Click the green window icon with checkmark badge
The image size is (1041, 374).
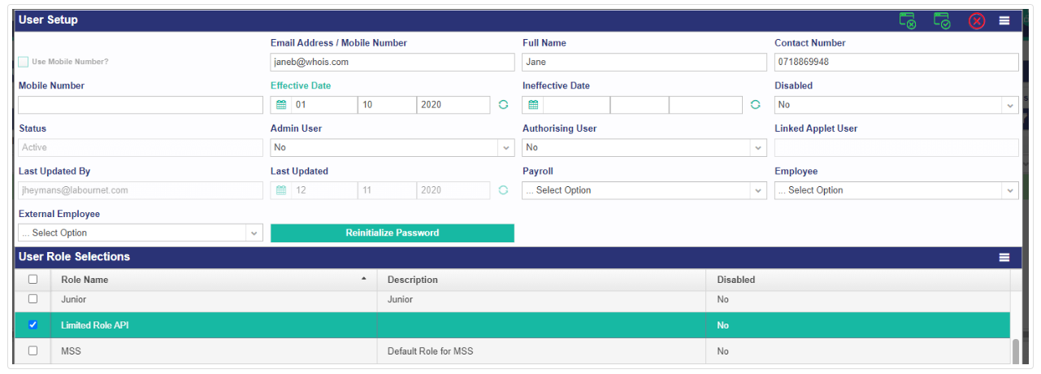(x=942, y=20)
